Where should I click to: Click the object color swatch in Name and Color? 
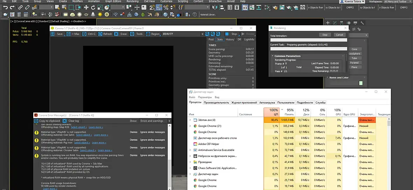click(361, 83)
